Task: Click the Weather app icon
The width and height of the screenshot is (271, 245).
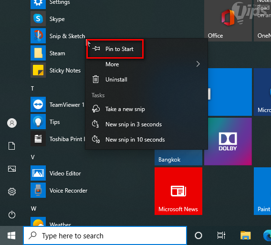Action: click(x=38, y=222)
